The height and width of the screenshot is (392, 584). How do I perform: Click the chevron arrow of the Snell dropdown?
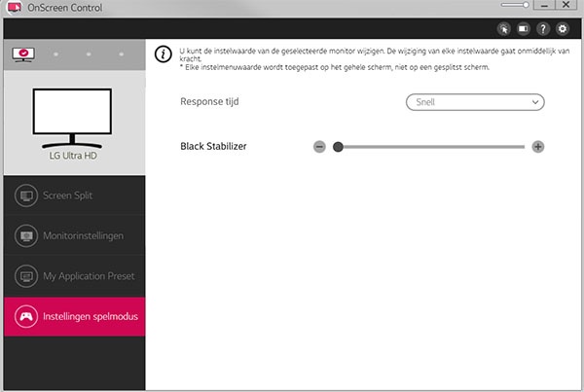535,102
